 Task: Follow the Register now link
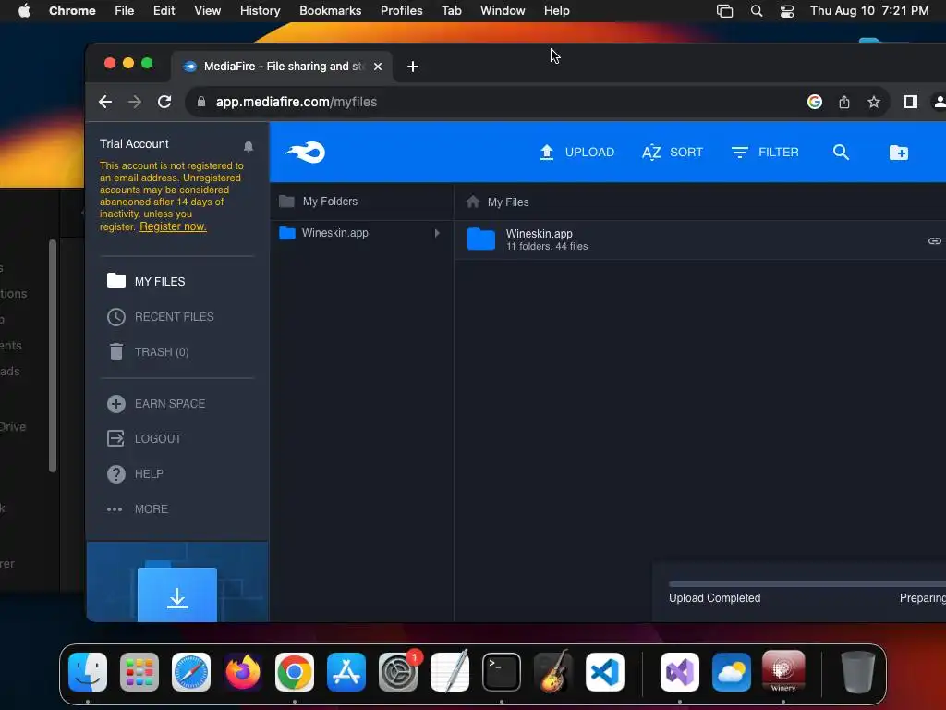tap(173, 226)
